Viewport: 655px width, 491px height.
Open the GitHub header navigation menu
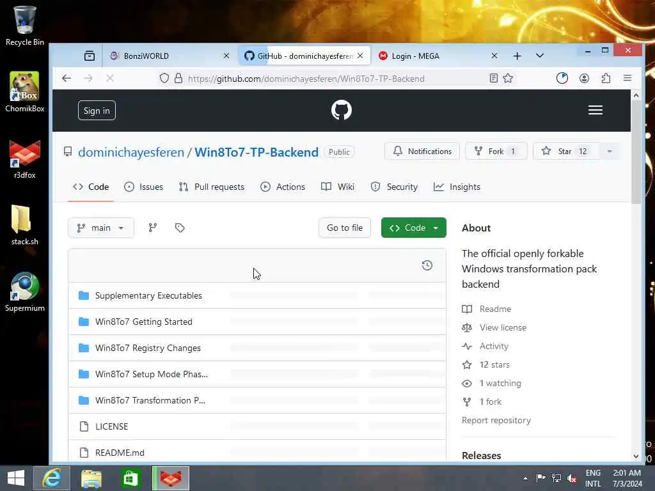click(596, 110)
